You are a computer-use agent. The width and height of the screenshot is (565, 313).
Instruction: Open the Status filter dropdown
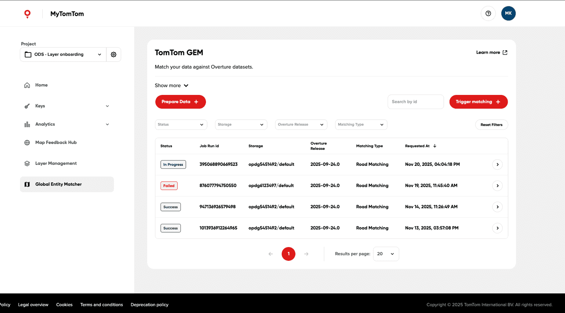(x=181, y=125)
